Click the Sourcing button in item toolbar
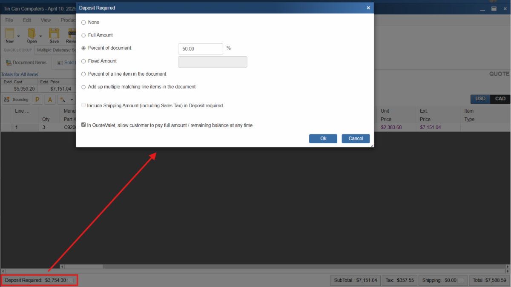Viewport: 511px width, 287px height. [17, 99]
